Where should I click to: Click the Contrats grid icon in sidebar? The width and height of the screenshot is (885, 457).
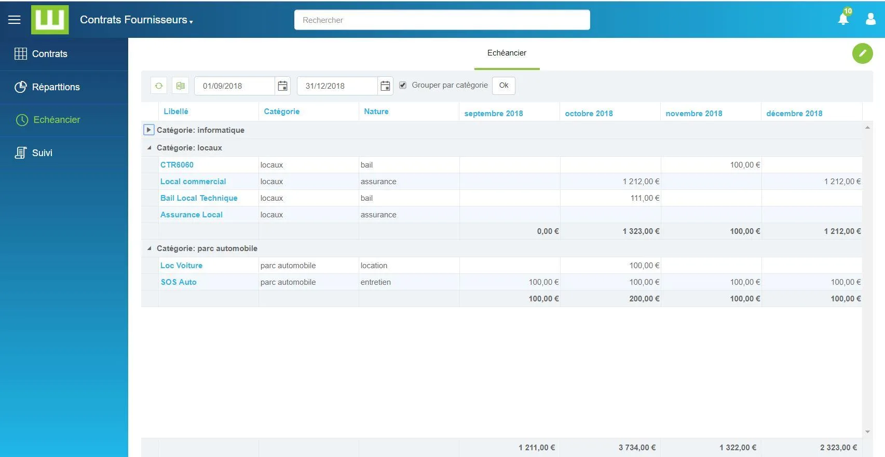pos(21,54)
